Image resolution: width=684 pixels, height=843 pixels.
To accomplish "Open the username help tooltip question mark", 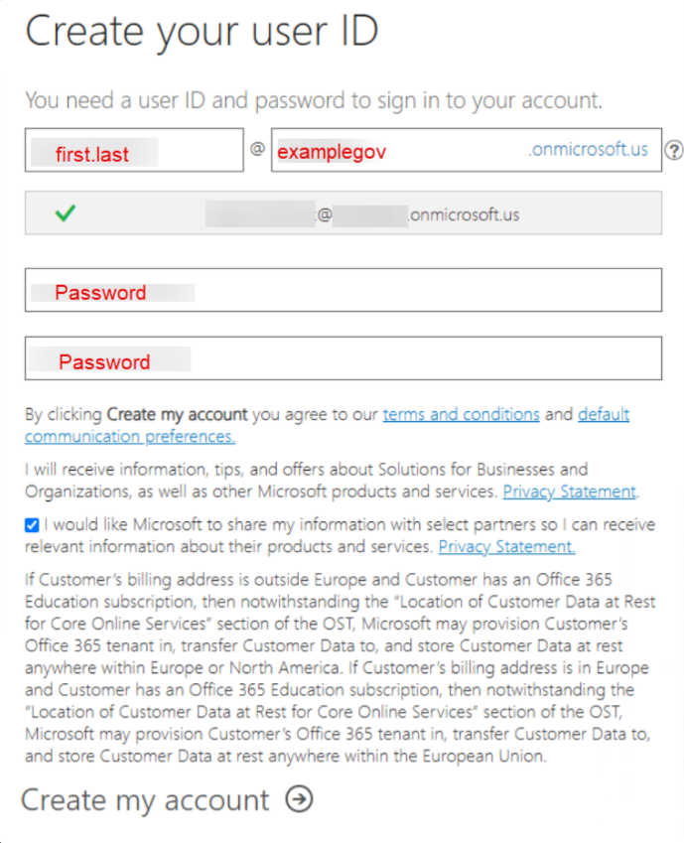I will click(674, 149).
